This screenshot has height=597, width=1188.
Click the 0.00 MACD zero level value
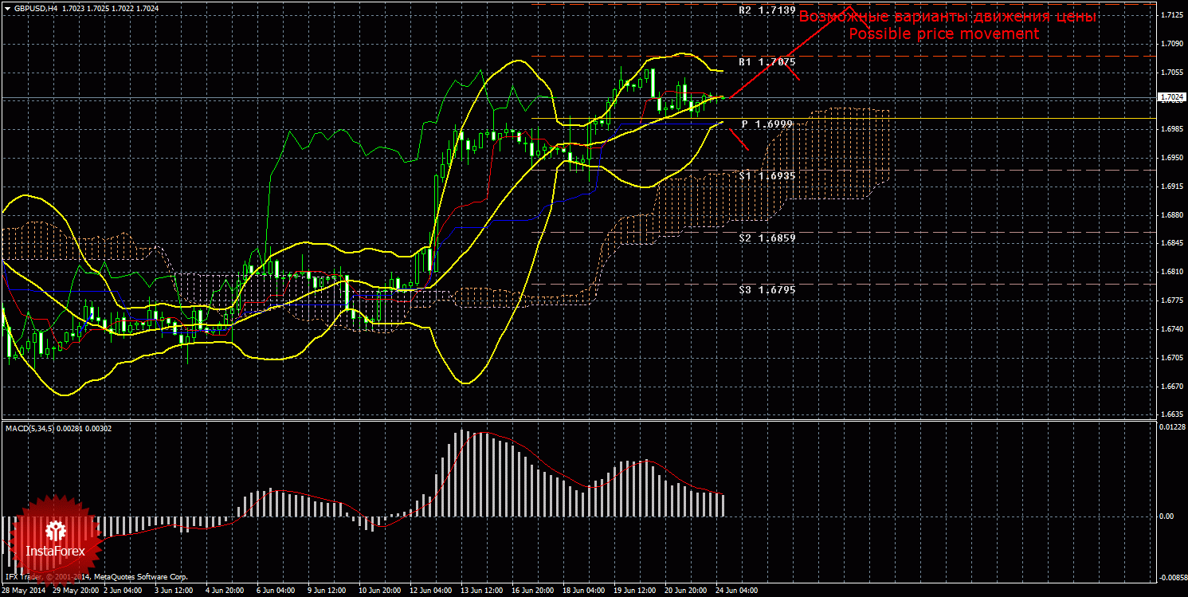[x=1168, y=516]
